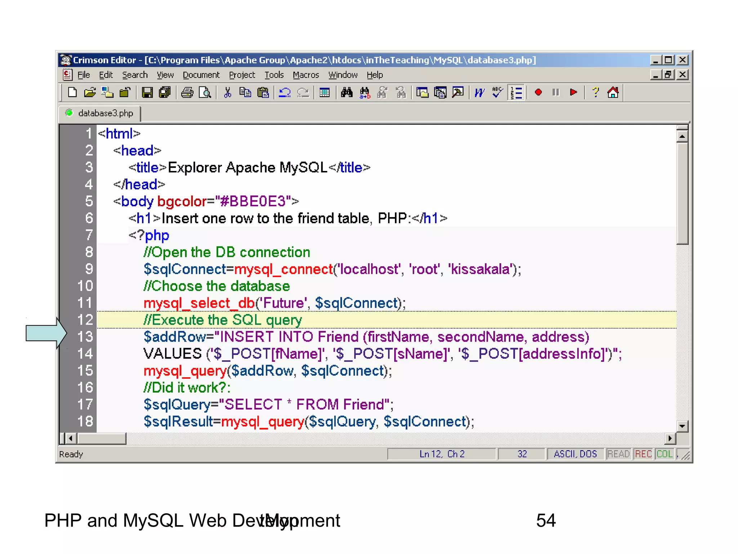Image resolution: width=738 pixels, height=554 pixels.
Task: Open help with question mark icon
Action: [596, 93]
